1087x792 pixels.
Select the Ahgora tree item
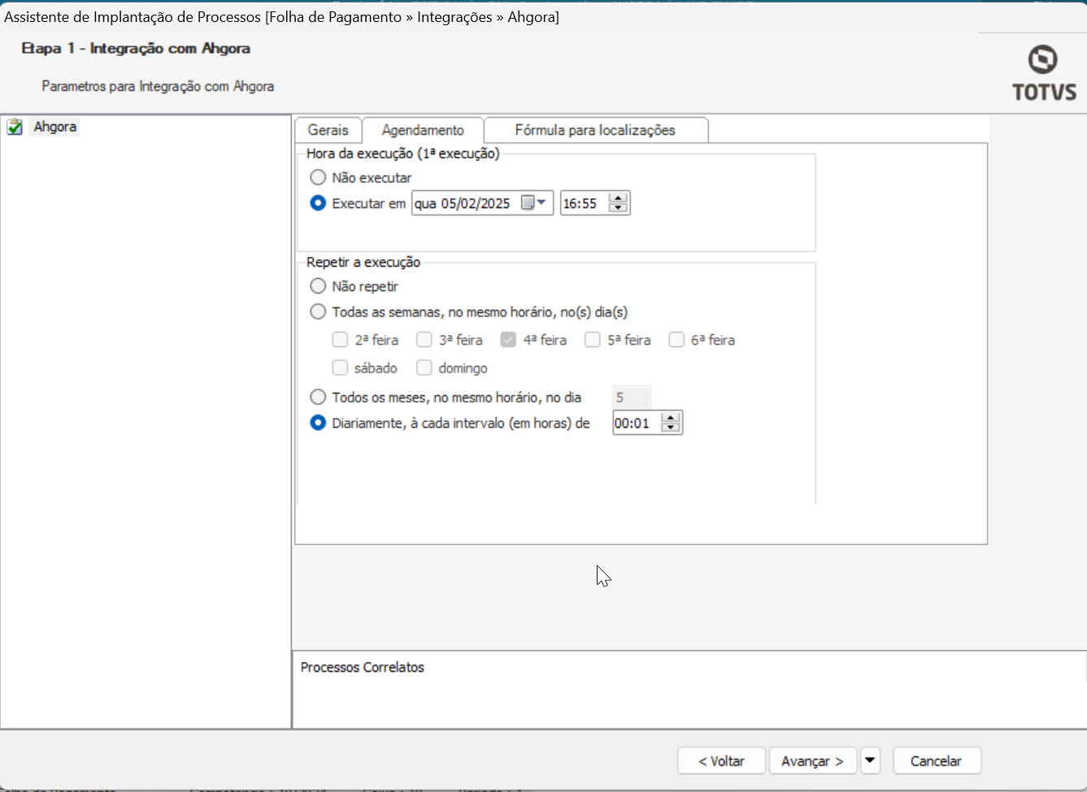(x=55, y=127)
